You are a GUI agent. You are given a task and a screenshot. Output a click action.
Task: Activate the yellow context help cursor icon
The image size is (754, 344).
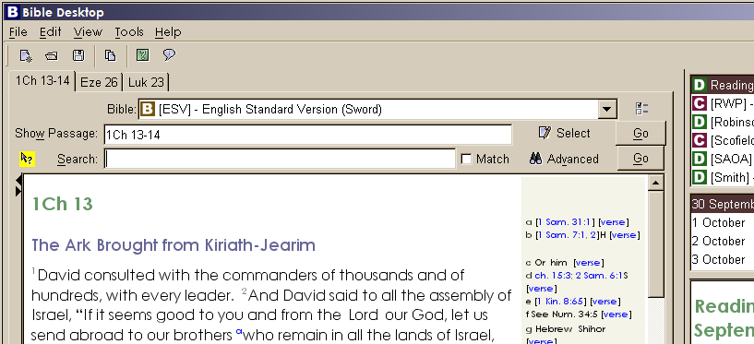[x=27, y=159]
